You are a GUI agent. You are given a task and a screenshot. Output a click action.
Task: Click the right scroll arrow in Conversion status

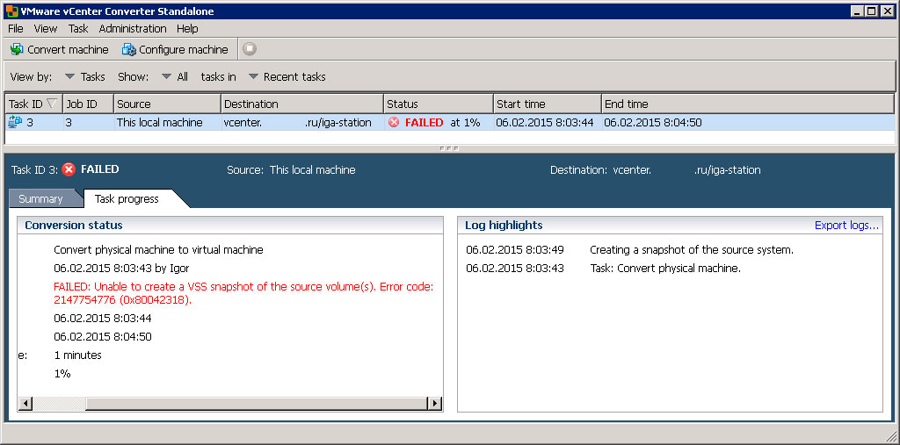coord(436,404)
